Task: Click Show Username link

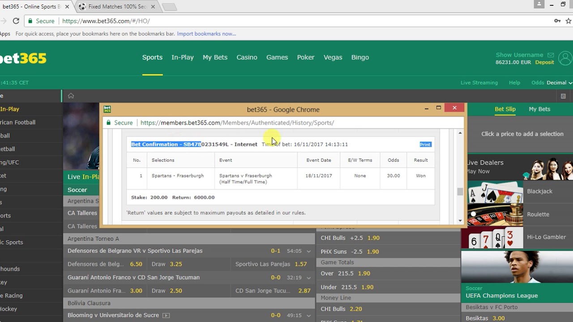Action: point(519,55)
